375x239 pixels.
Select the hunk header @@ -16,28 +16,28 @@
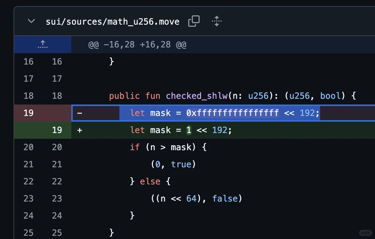pos(137,45)
